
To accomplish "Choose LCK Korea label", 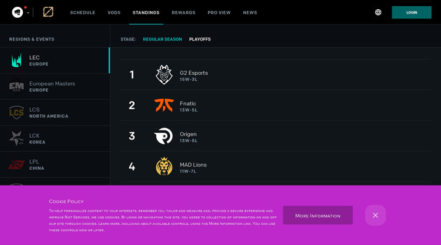I will [x=37, y=138].
